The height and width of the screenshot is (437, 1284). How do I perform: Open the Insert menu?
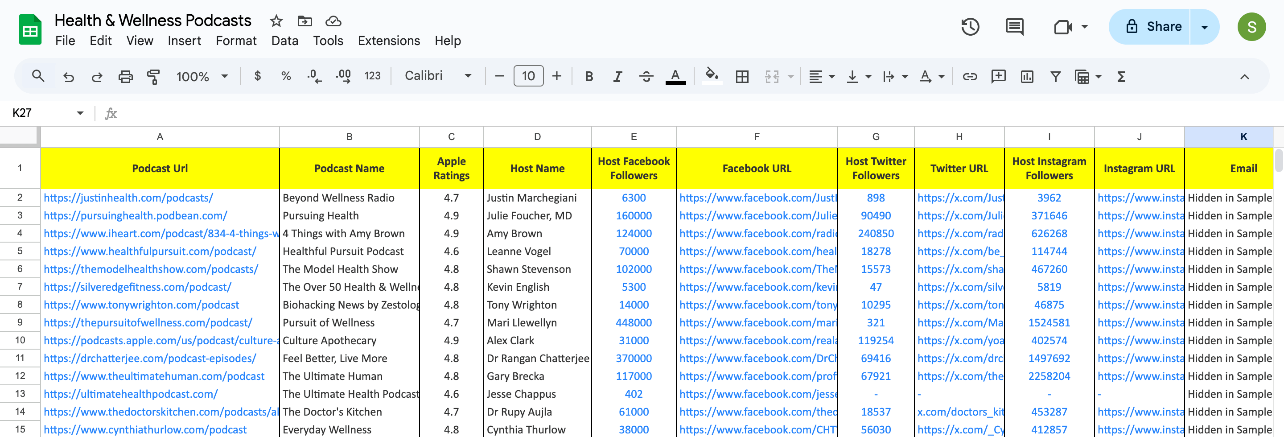185,41
